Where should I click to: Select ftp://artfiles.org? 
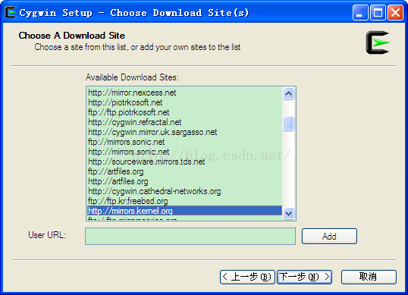[185, 171]
